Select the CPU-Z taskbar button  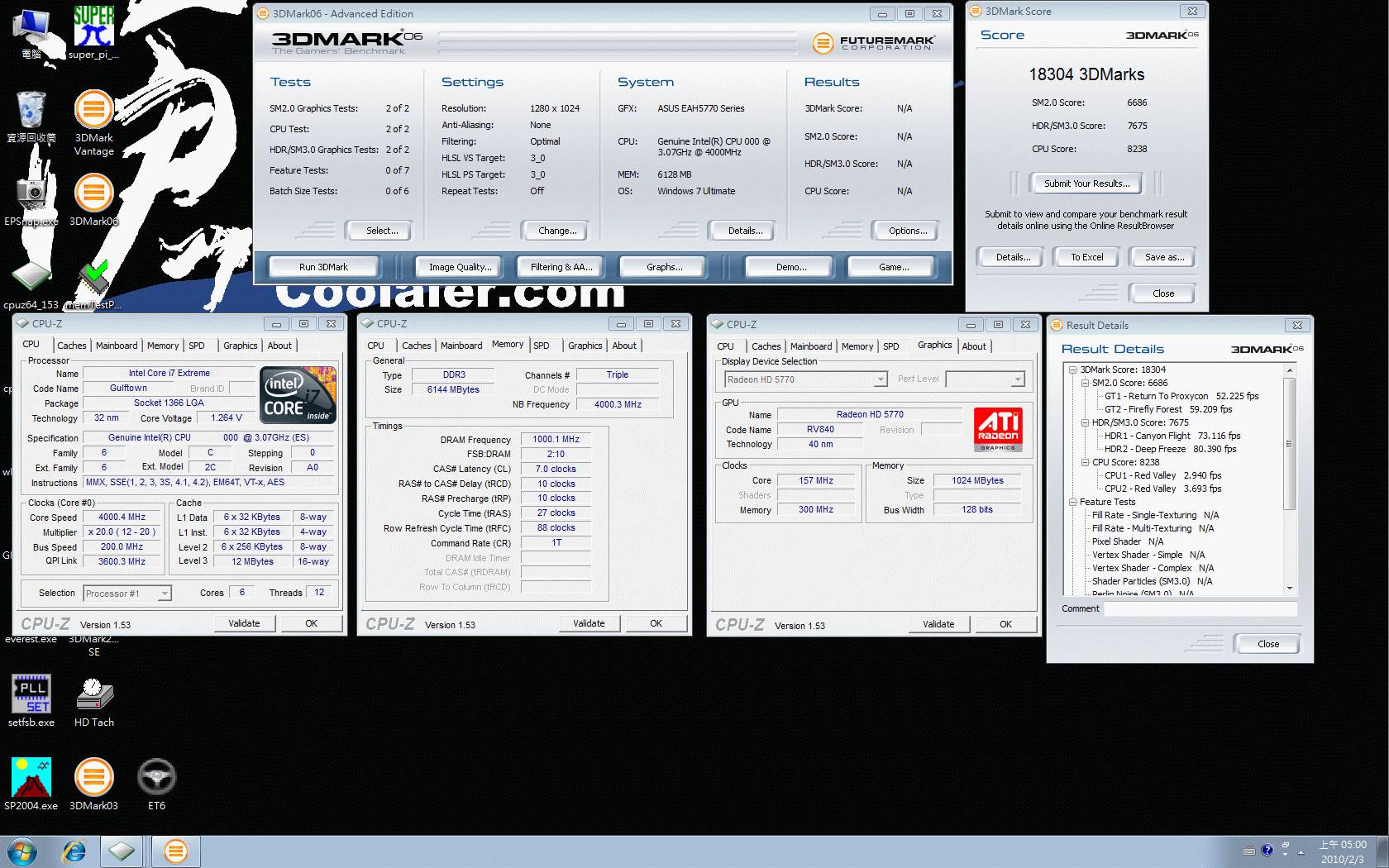click(x=122, y=851)
